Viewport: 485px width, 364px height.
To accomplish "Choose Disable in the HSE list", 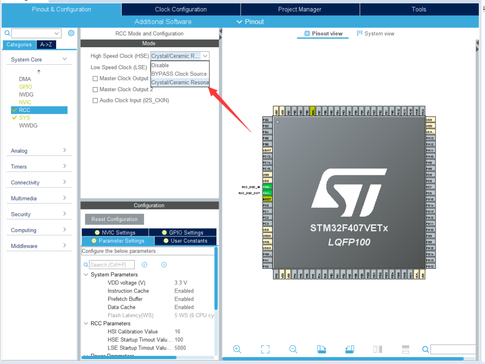I will pos(180,65).
